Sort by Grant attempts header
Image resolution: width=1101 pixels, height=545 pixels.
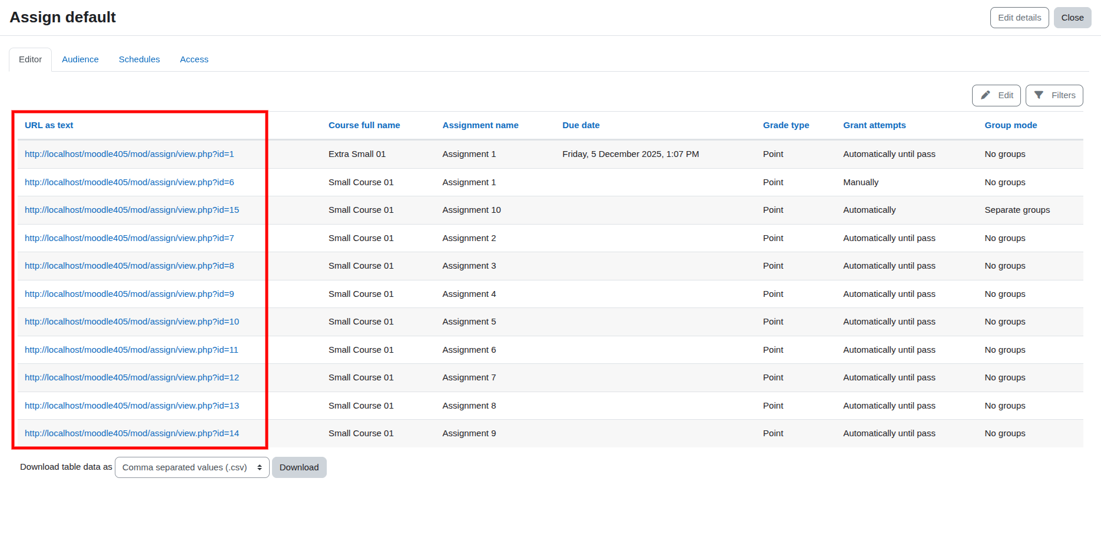coord(874,125)
